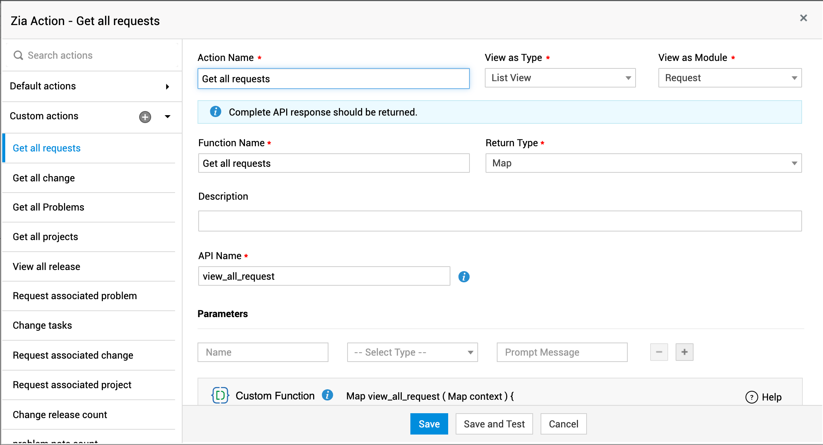Open the View as Module dropdown

pos(730,78)
